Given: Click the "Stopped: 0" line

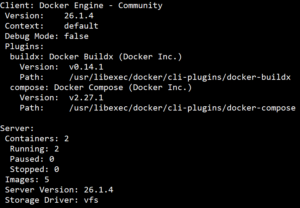Looking at the screenshot, I should 34,169.
